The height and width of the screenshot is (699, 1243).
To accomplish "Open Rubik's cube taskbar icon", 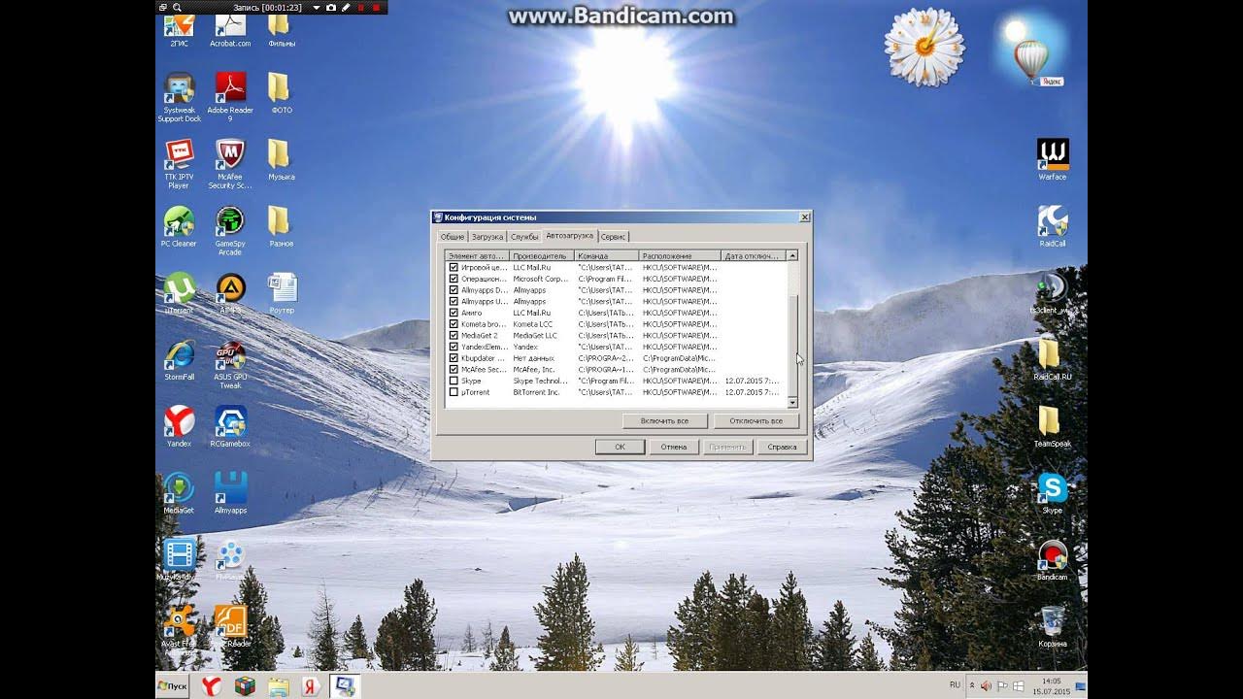I will click(245, 685).
